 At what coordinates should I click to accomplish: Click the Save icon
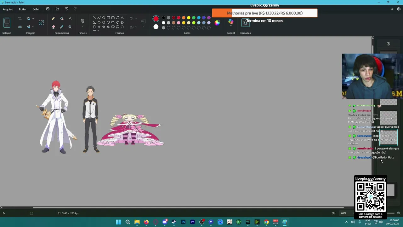48,9
